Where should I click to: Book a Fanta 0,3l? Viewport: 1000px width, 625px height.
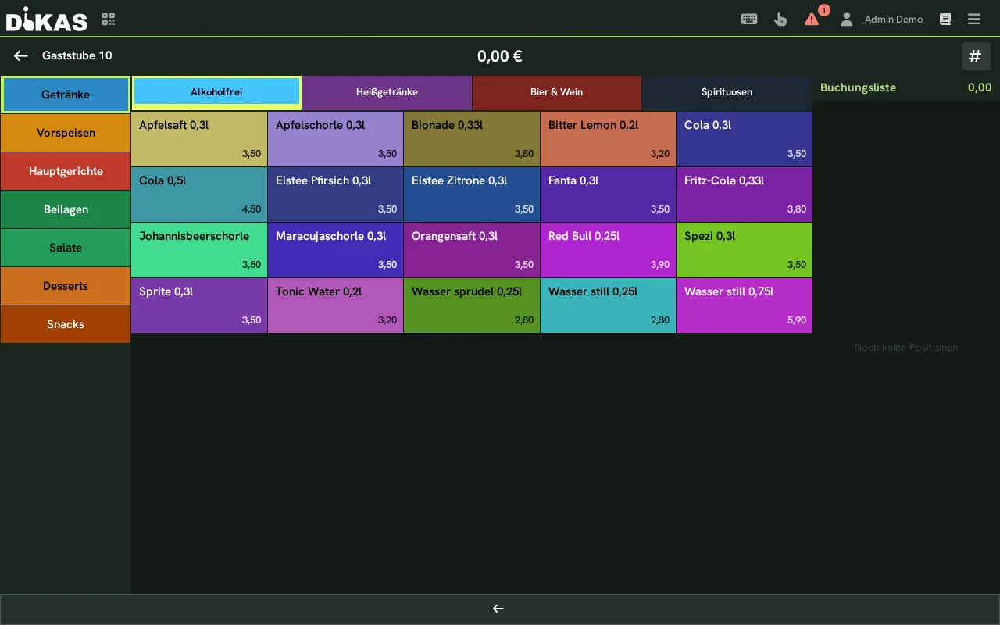tap(609, 195)
